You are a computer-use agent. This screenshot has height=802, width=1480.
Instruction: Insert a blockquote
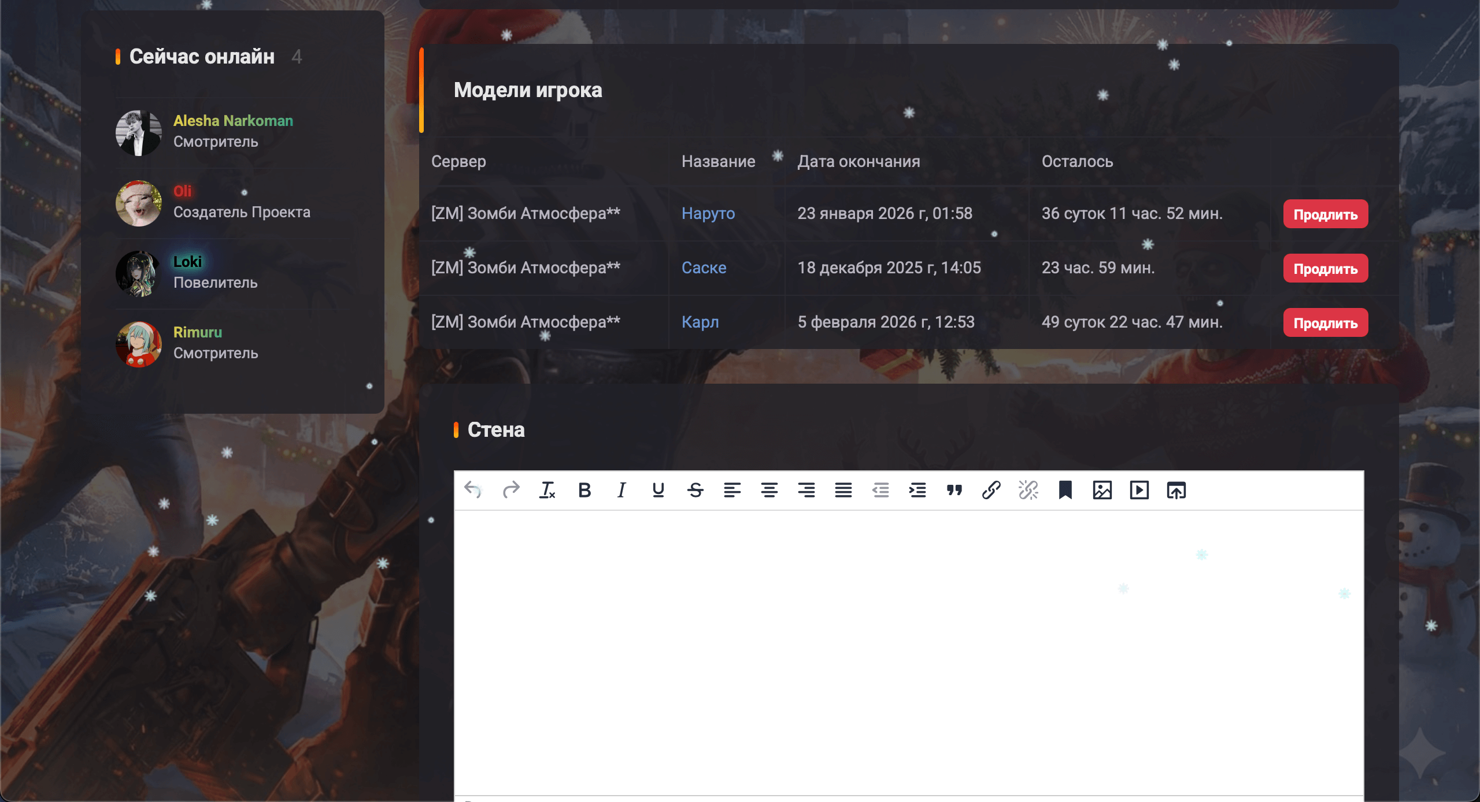click(954, 490)
